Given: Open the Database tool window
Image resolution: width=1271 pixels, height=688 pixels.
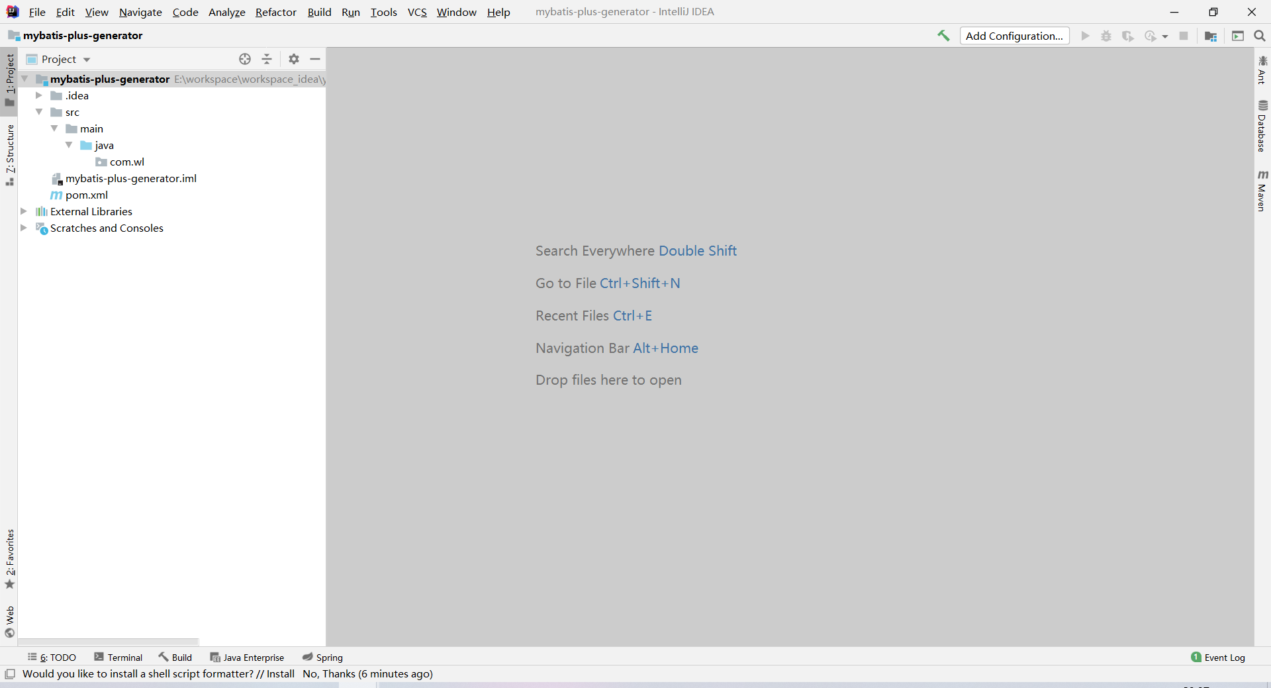Looking at the screenshot, I should pyautogui.click(x=1262, y=126).
